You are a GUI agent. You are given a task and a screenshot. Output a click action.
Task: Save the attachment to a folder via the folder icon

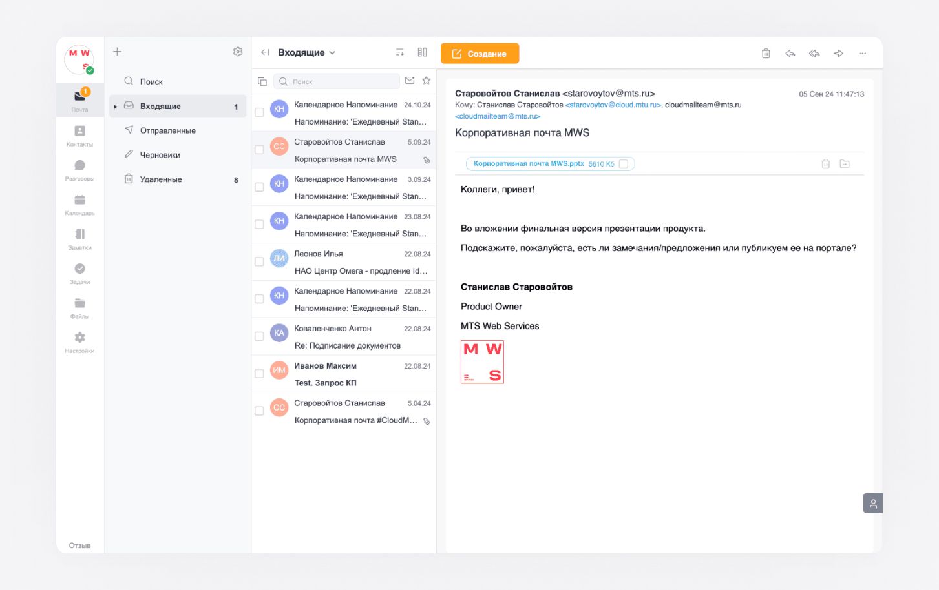845,164
